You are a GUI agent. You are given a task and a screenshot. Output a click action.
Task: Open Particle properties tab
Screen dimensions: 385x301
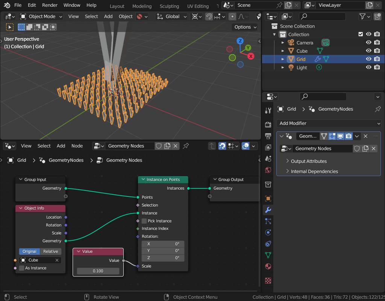(x=268, y=221)
